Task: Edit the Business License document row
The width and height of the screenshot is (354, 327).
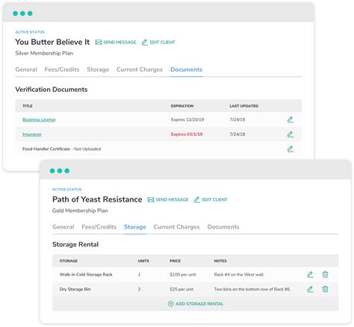Action: tap(291, 119)
